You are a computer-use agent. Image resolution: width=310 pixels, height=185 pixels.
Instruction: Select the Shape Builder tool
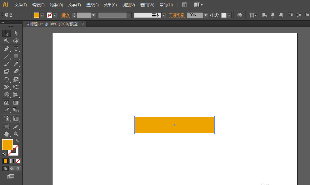[7, 95]
